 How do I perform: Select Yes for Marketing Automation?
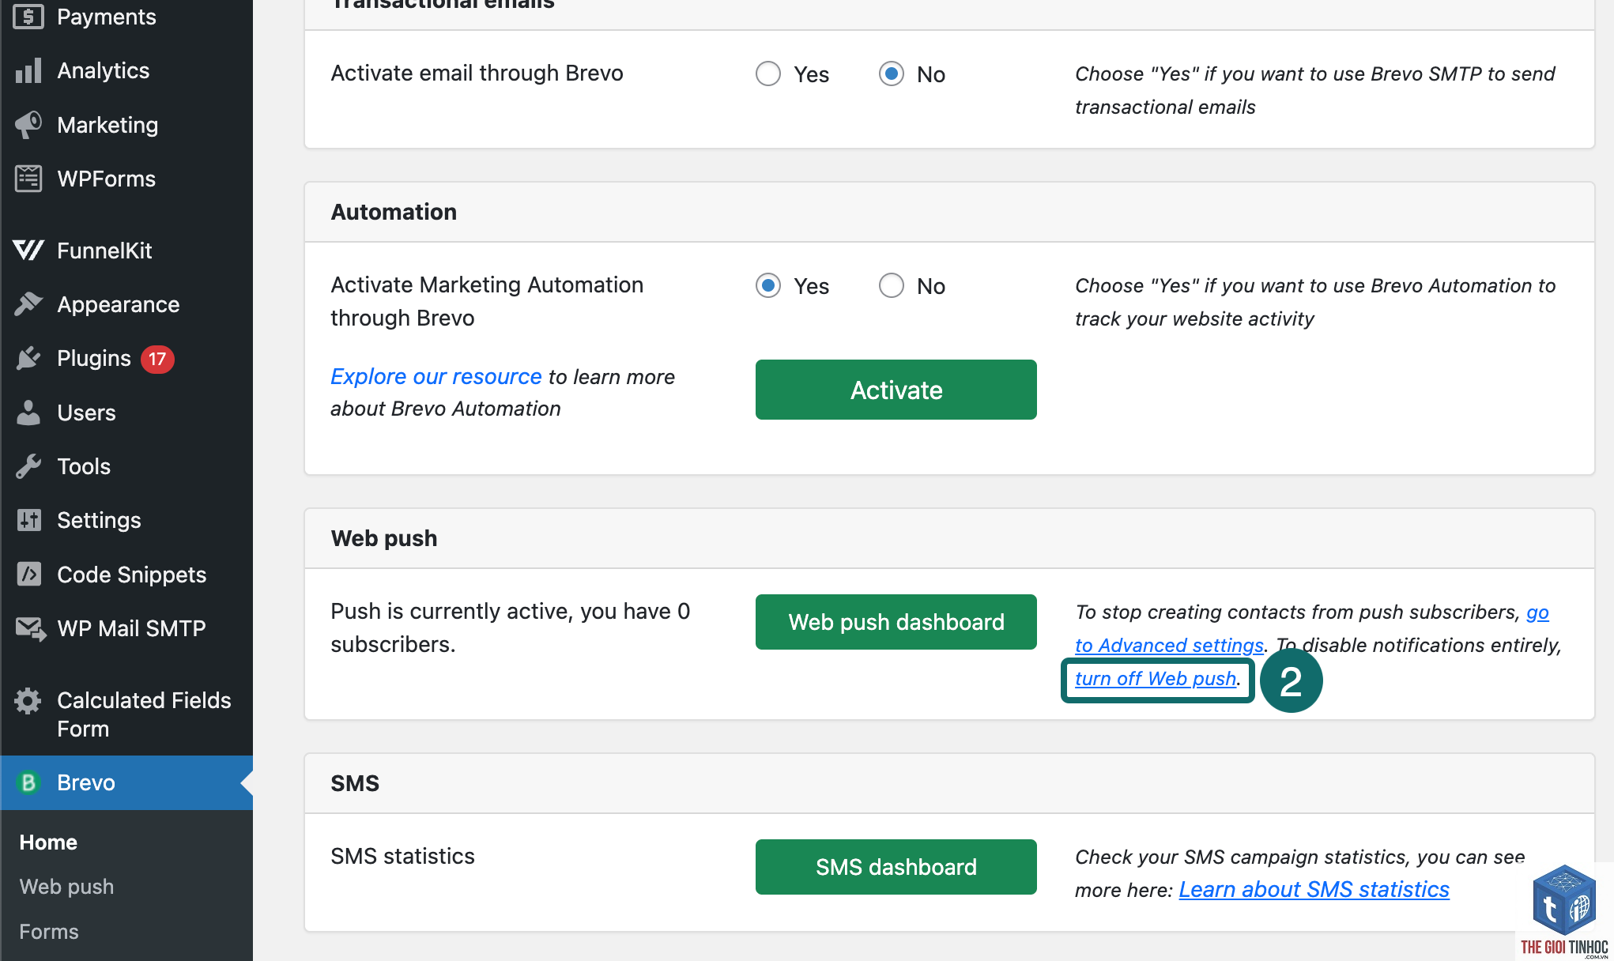[x=768, y=285]
